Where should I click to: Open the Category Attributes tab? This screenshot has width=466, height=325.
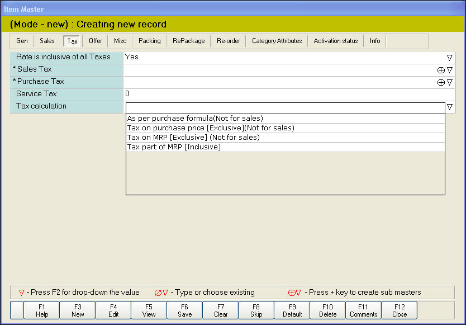(277, 41)
